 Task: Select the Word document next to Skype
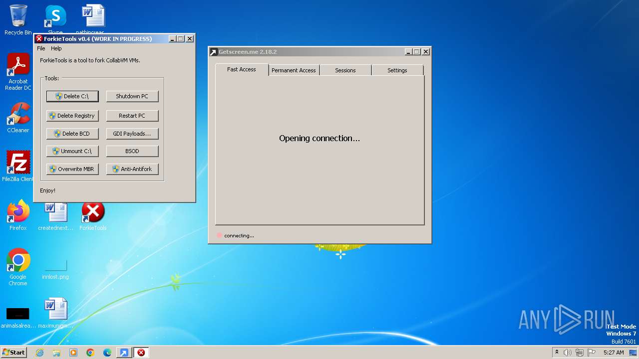pyautogui.click(x=93, y=19)
